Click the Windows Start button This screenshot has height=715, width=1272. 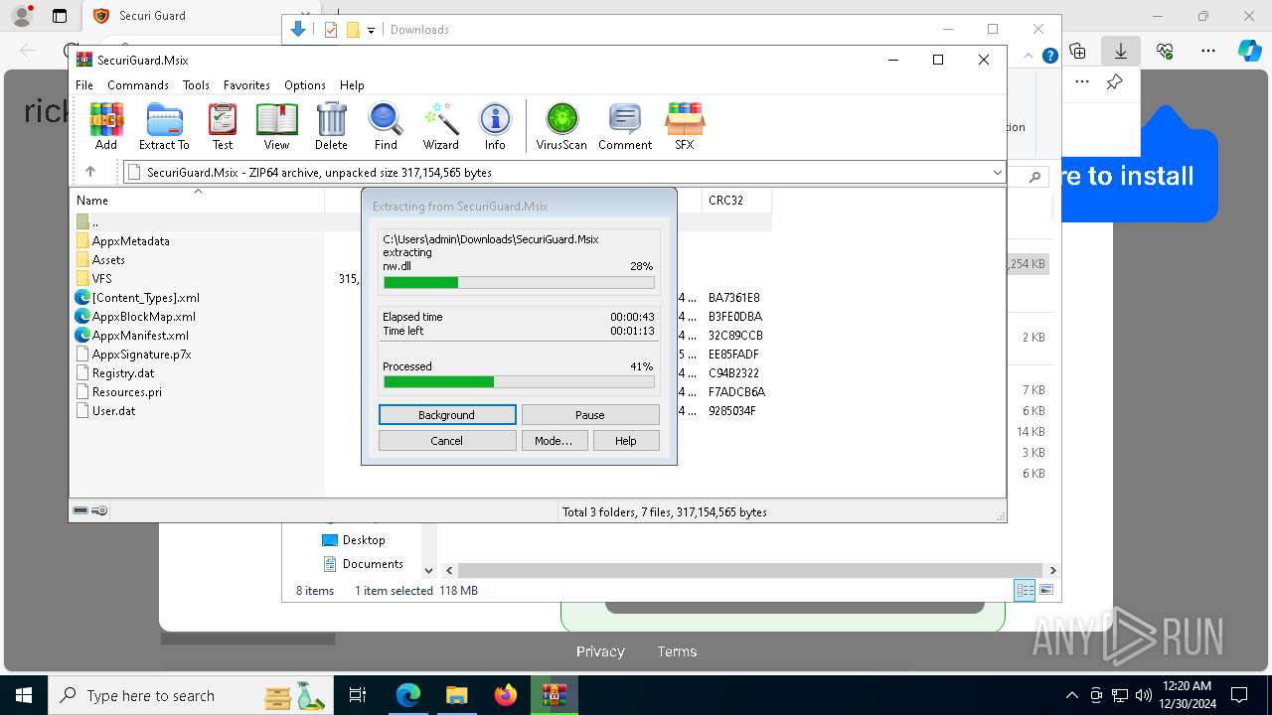(24, 695)
